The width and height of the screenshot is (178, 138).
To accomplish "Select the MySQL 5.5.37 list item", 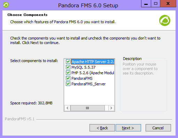I will (83, 67).
